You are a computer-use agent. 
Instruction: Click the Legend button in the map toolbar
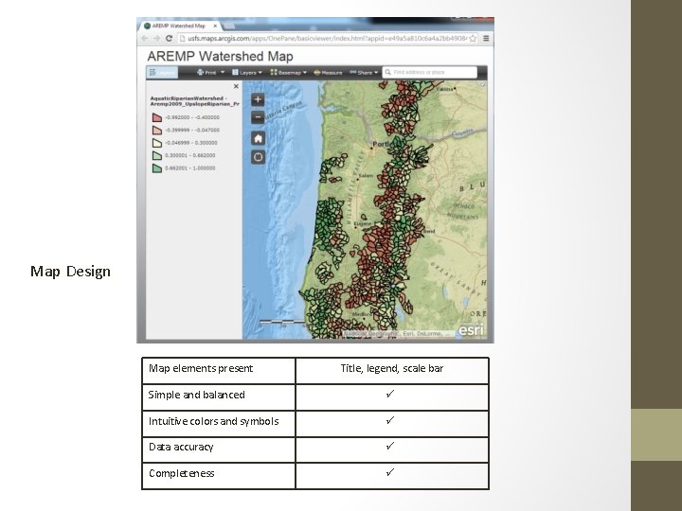click(162, 73)
